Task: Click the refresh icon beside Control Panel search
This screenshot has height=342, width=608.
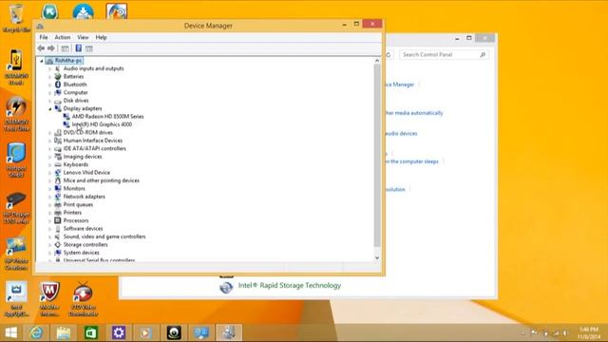Action: pyautogui.click(x=389, y=55)
